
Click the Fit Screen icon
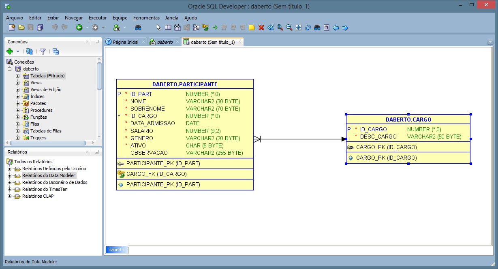coord(299,28)
